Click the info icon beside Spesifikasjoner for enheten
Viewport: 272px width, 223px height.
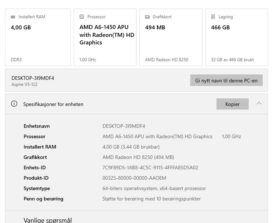tap(14, 104)
